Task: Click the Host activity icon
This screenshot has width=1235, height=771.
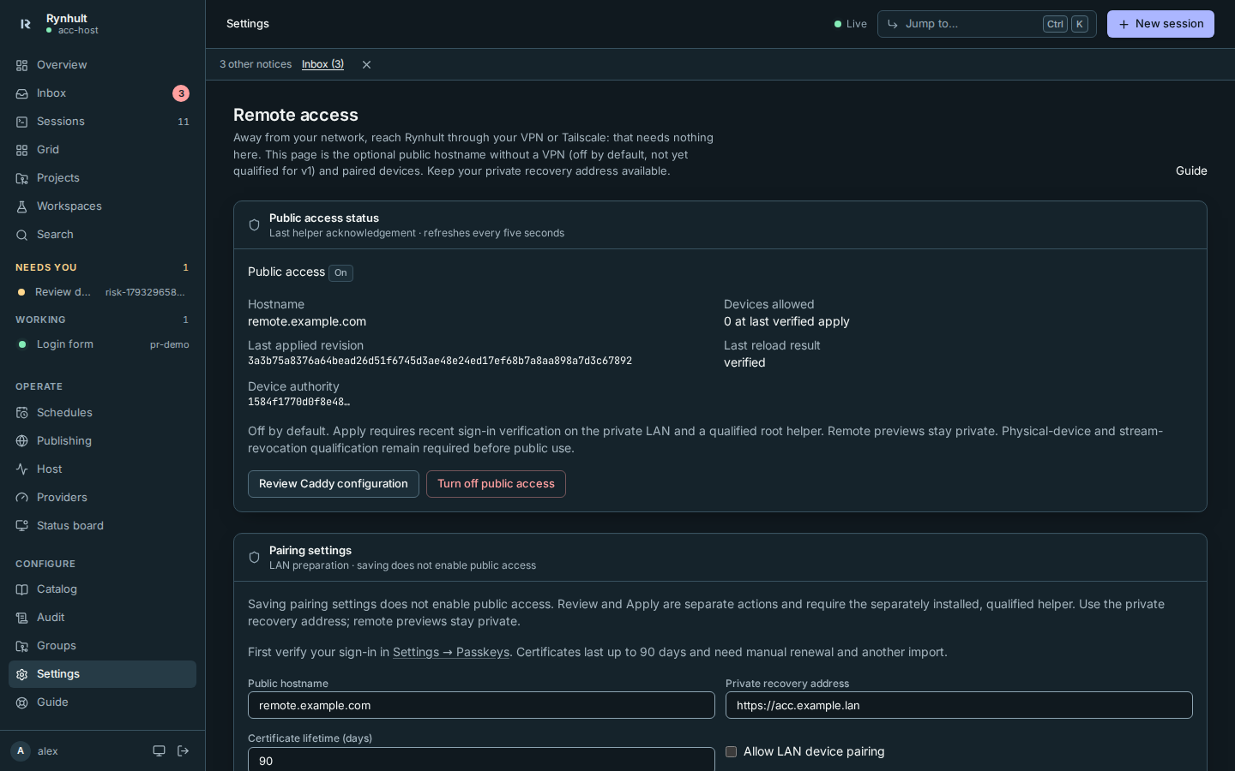Action: tap(22, 469)
